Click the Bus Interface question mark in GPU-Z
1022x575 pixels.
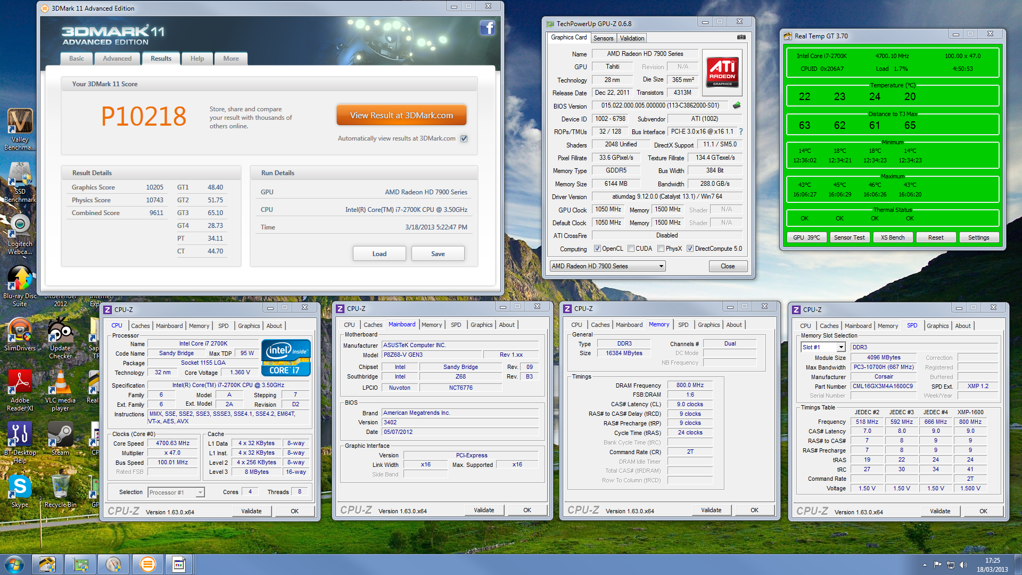click(x=741, y=132)
